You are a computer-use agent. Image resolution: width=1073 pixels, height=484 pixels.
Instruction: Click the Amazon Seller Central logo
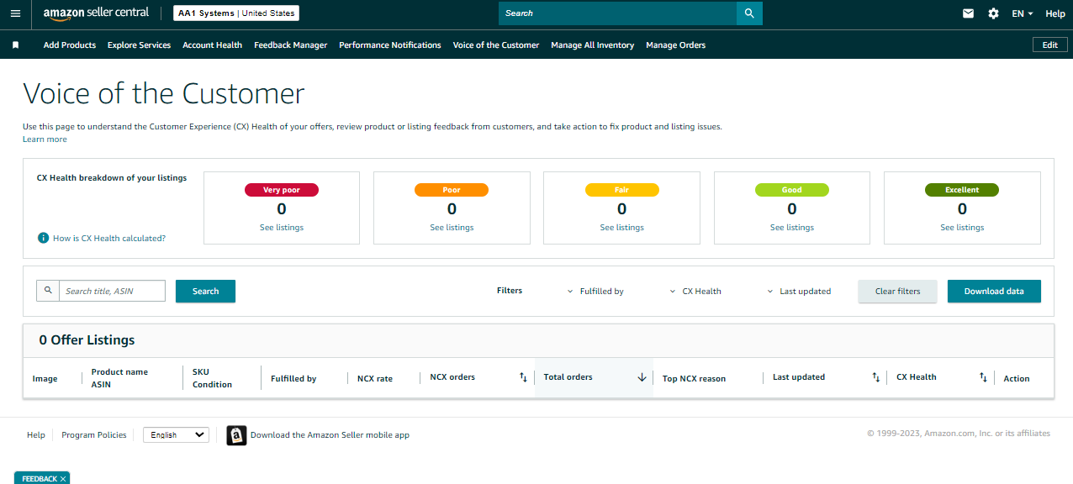point(97,13)
